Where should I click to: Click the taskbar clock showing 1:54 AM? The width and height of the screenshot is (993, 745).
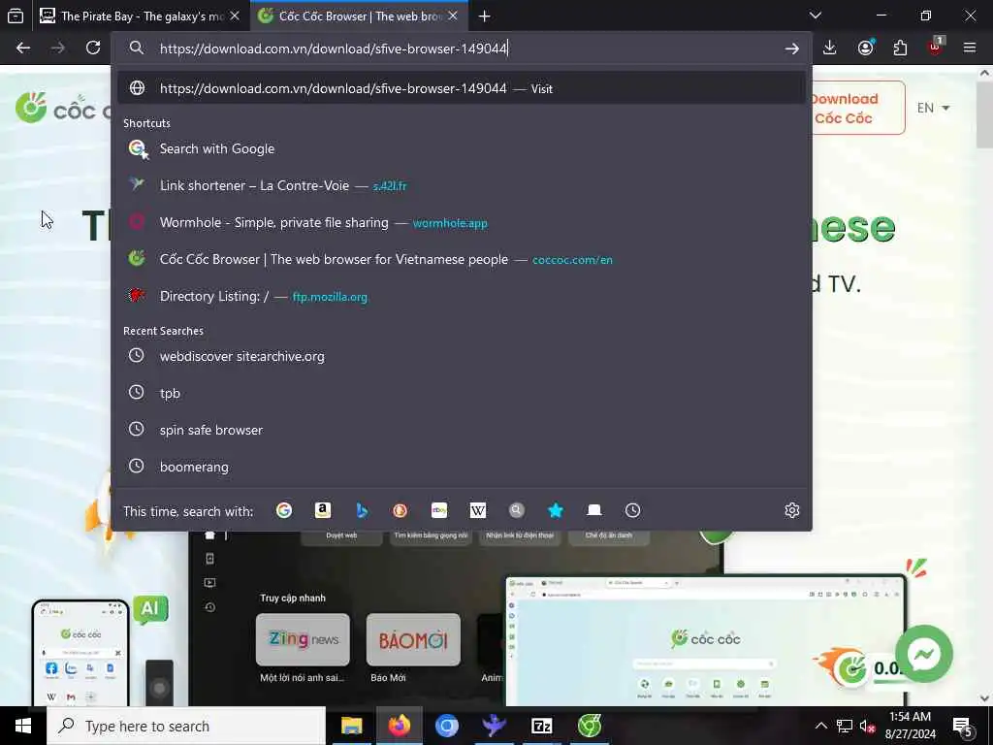point(910,726)
